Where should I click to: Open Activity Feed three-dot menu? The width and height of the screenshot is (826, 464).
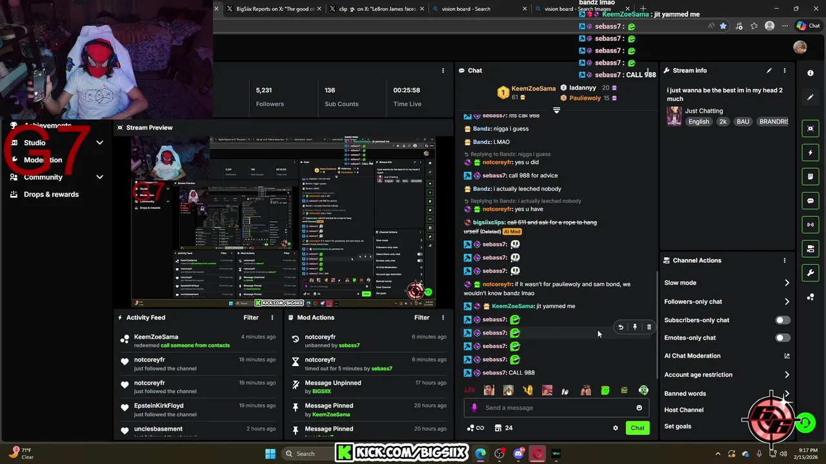tap(272, 318)
